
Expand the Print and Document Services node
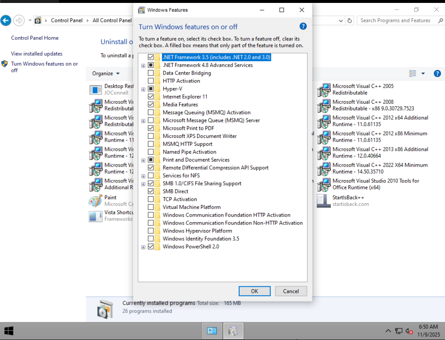pos(143,160)
